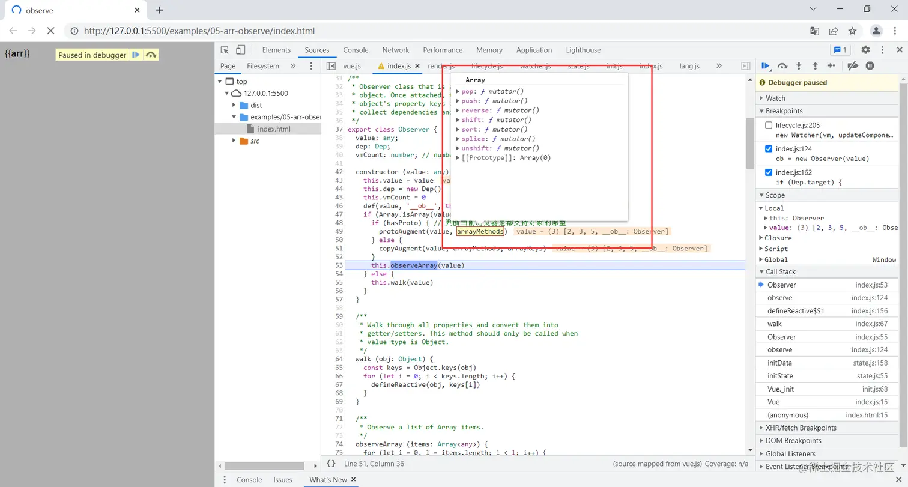Toggle pause on exceptions icon

(870, 66)
